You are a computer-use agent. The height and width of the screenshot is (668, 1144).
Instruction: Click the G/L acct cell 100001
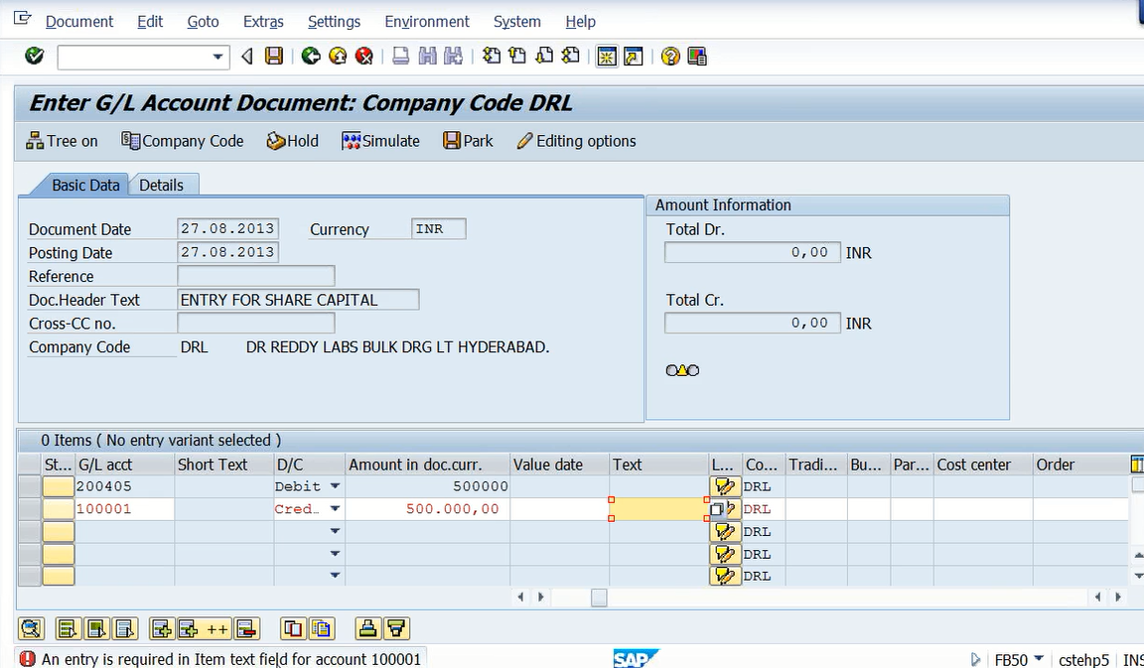coord(124,509)
